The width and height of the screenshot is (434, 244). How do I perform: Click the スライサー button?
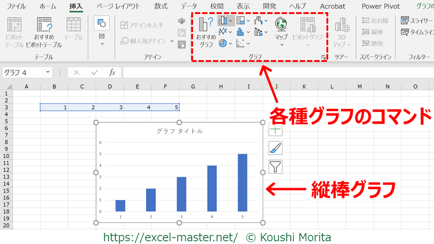[416, 20]
